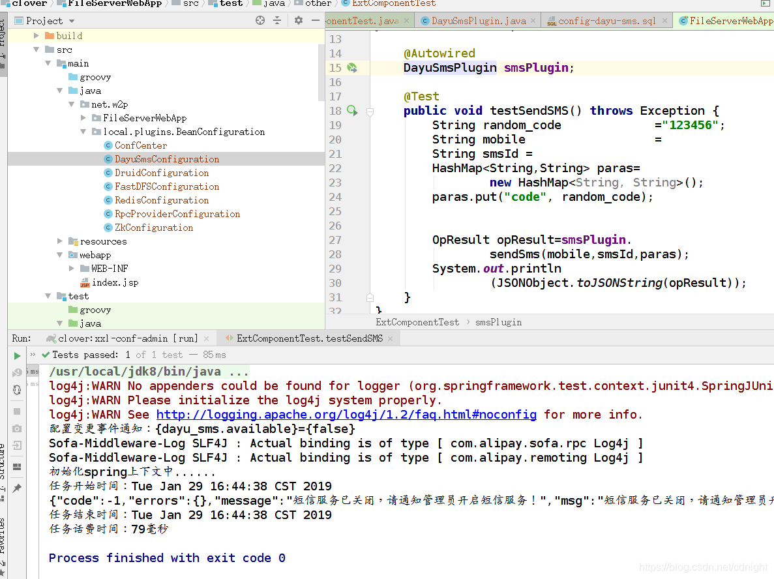
Task: Close the ExtComponentTest.testSendSMS run tab
Action: (x=391, y=338)
